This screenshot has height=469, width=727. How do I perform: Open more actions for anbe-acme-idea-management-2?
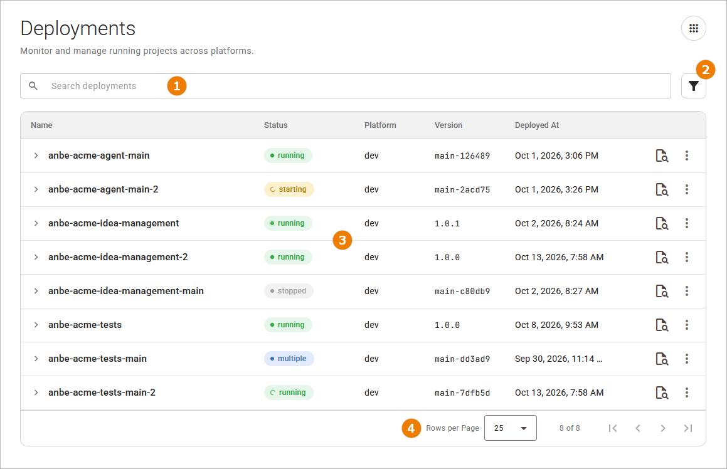(687, 257)
